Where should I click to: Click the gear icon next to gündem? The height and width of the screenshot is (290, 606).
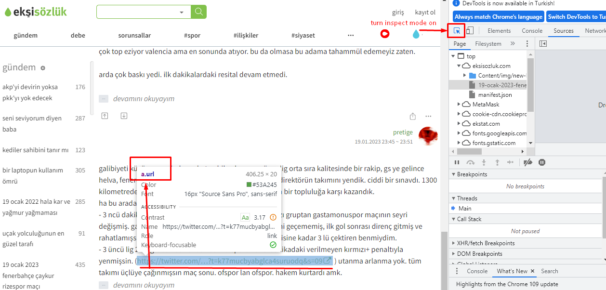coord(43,68)
